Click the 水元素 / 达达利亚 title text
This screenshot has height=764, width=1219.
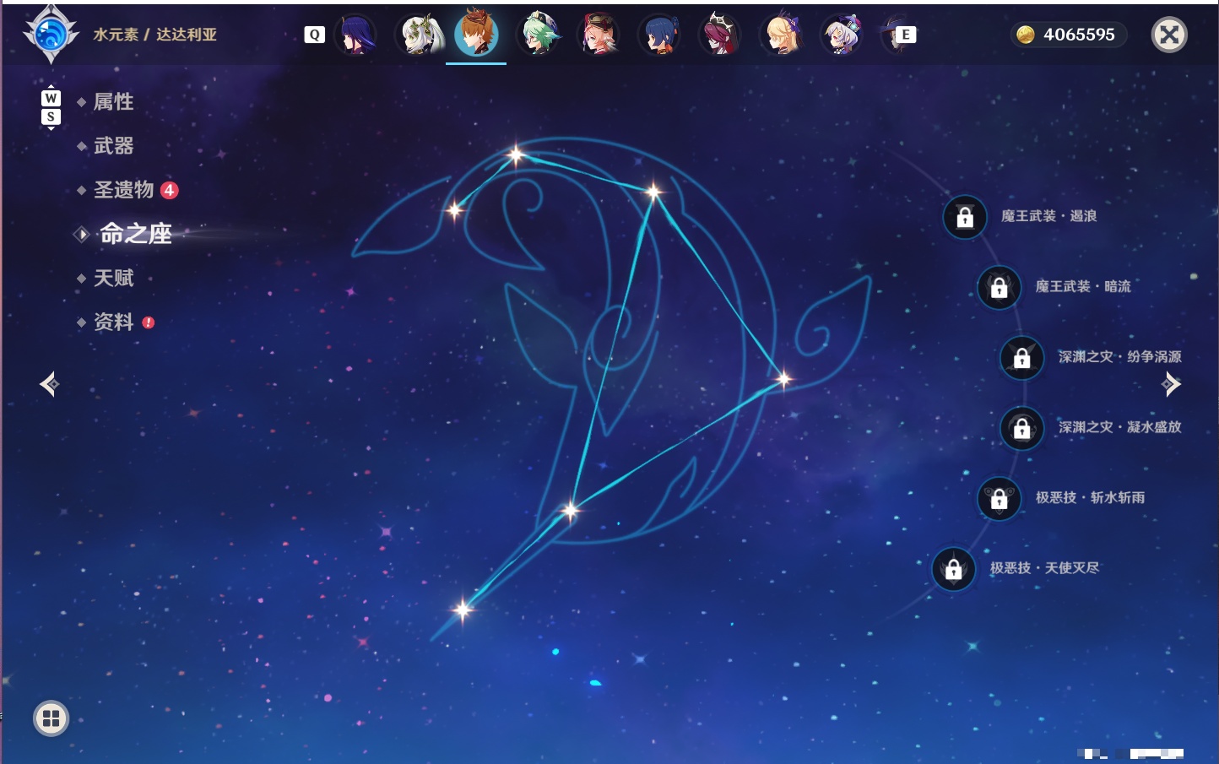click(x=154, y=35)
